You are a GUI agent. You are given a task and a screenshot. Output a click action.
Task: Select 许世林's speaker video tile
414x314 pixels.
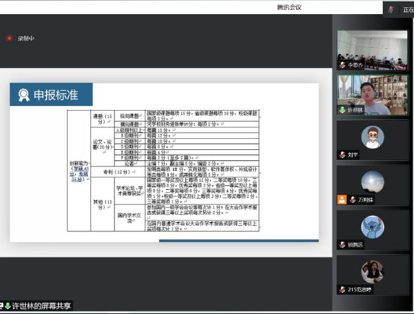coord(372,94)
